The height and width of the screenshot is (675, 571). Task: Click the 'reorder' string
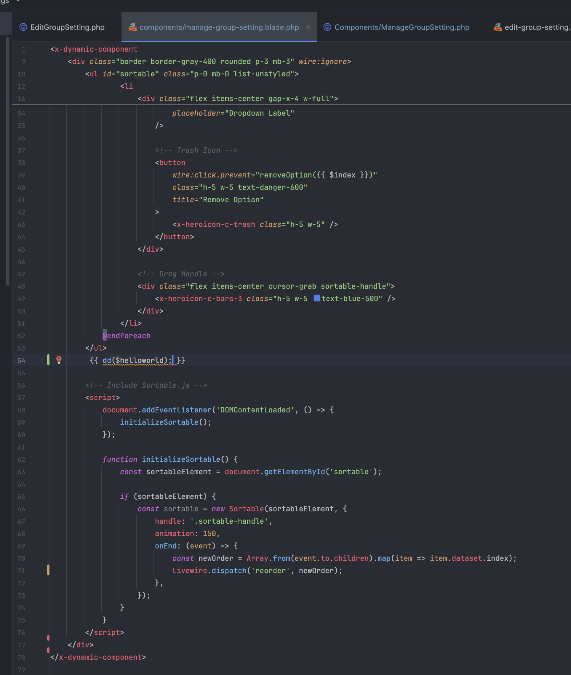tap(271, 571)
